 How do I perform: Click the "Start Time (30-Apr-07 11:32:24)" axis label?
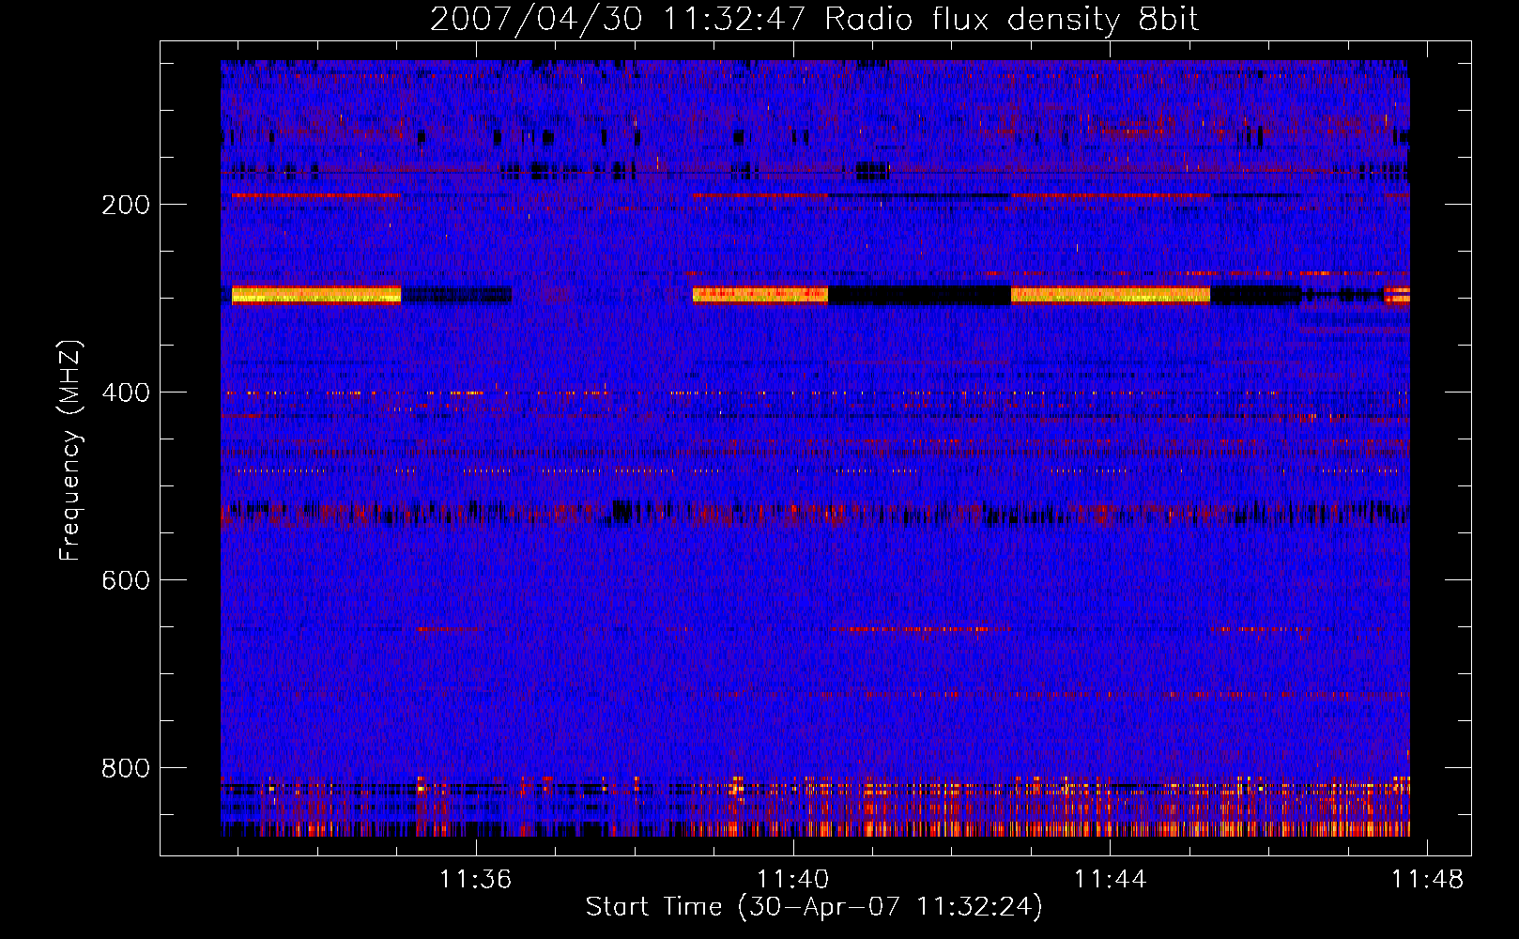point(814,907)
